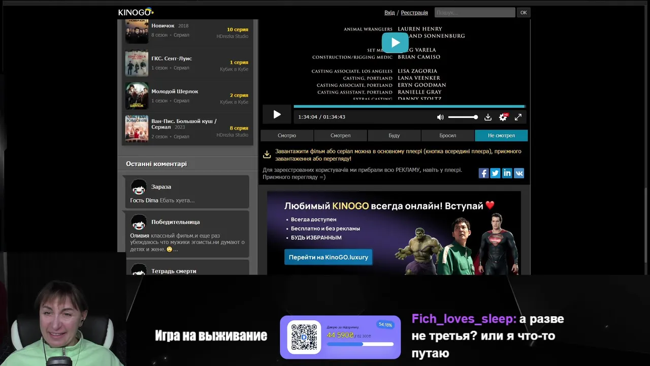This screenshot has width=650, height=366.
Task: Click the Перейти на KinoGO.luxury button
Action: pos(329,257)
